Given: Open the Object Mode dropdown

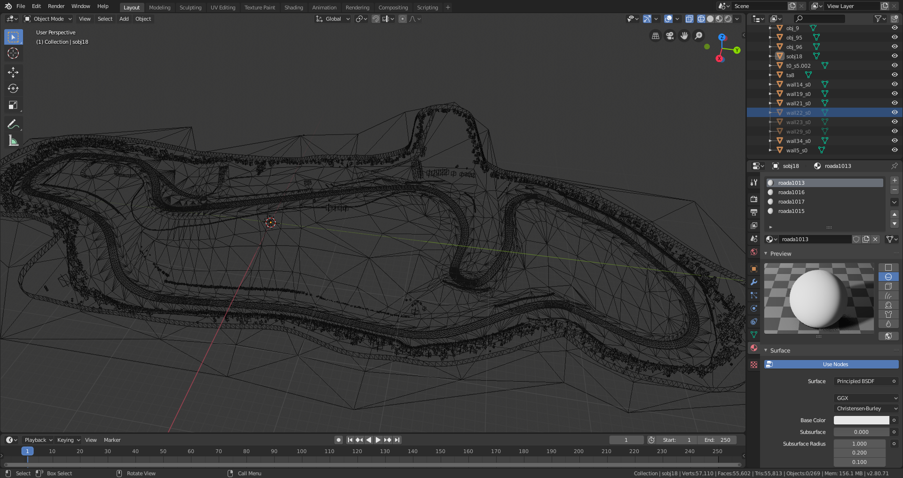Looking at the screenshot, I should [48, 19].
